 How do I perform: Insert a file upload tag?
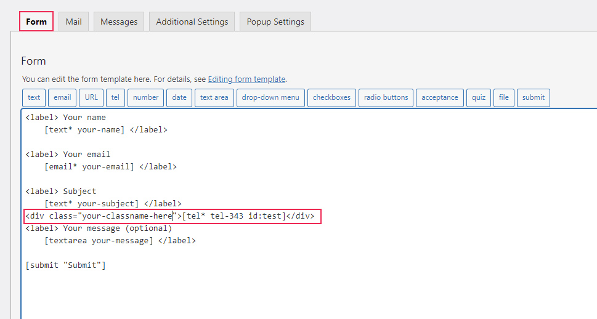504,97
